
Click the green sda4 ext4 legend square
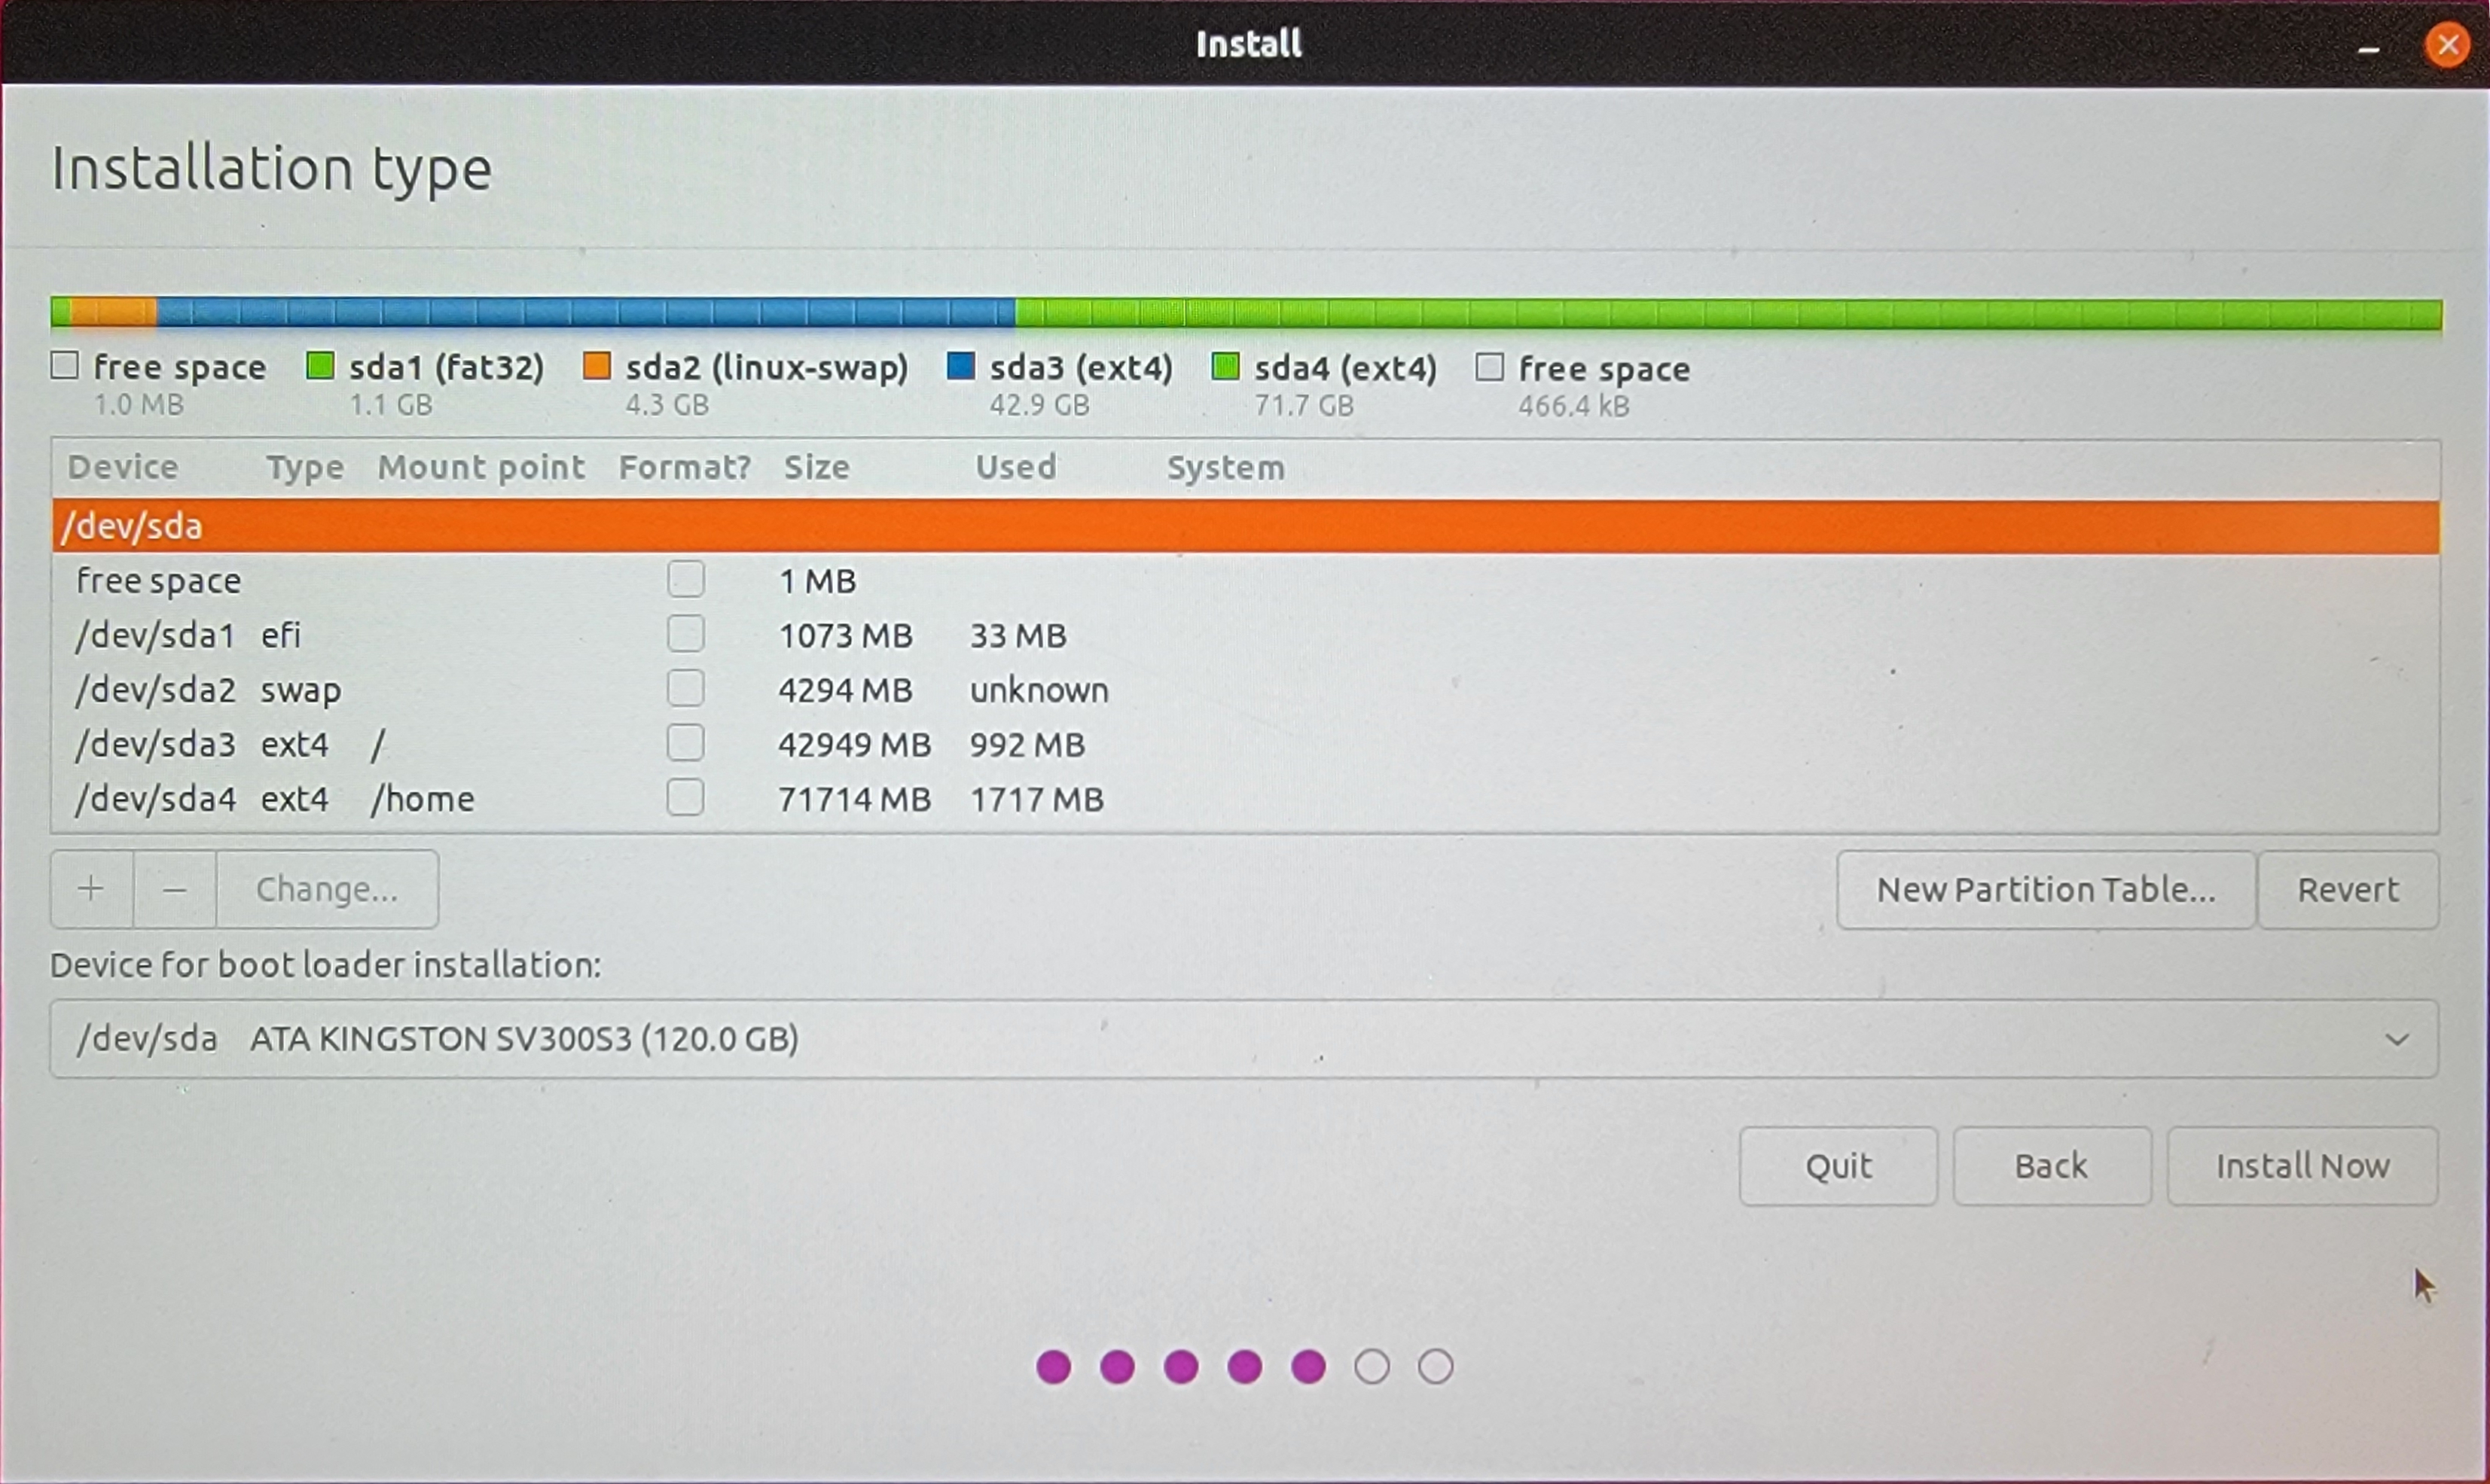point(1225,367)
